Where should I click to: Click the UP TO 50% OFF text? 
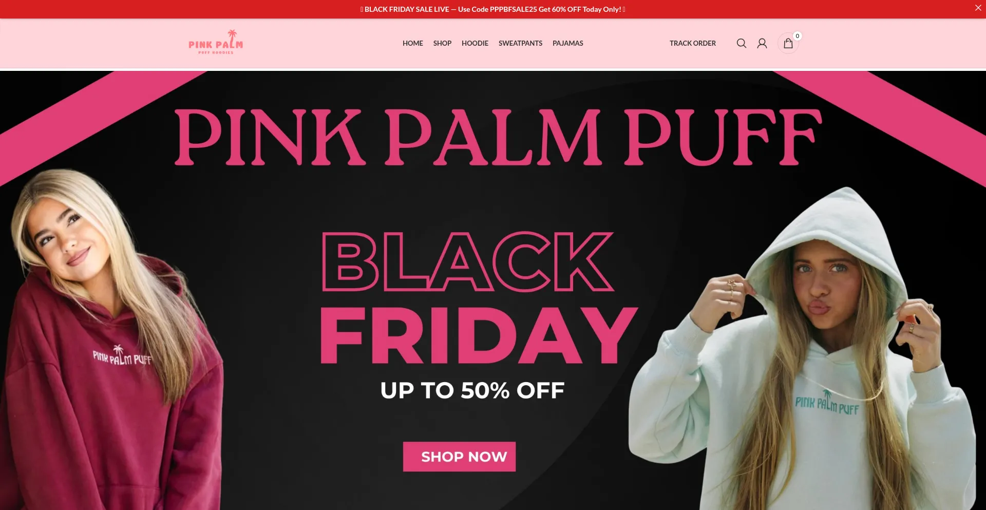pos(472,390)
